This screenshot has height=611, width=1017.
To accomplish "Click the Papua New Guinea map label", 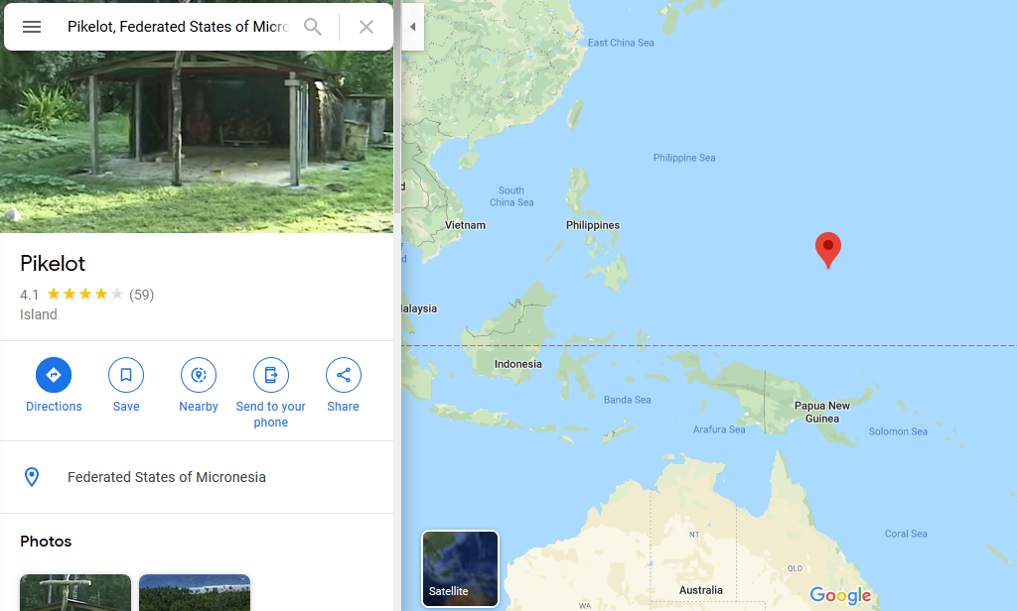I will [x=821, y=412].
